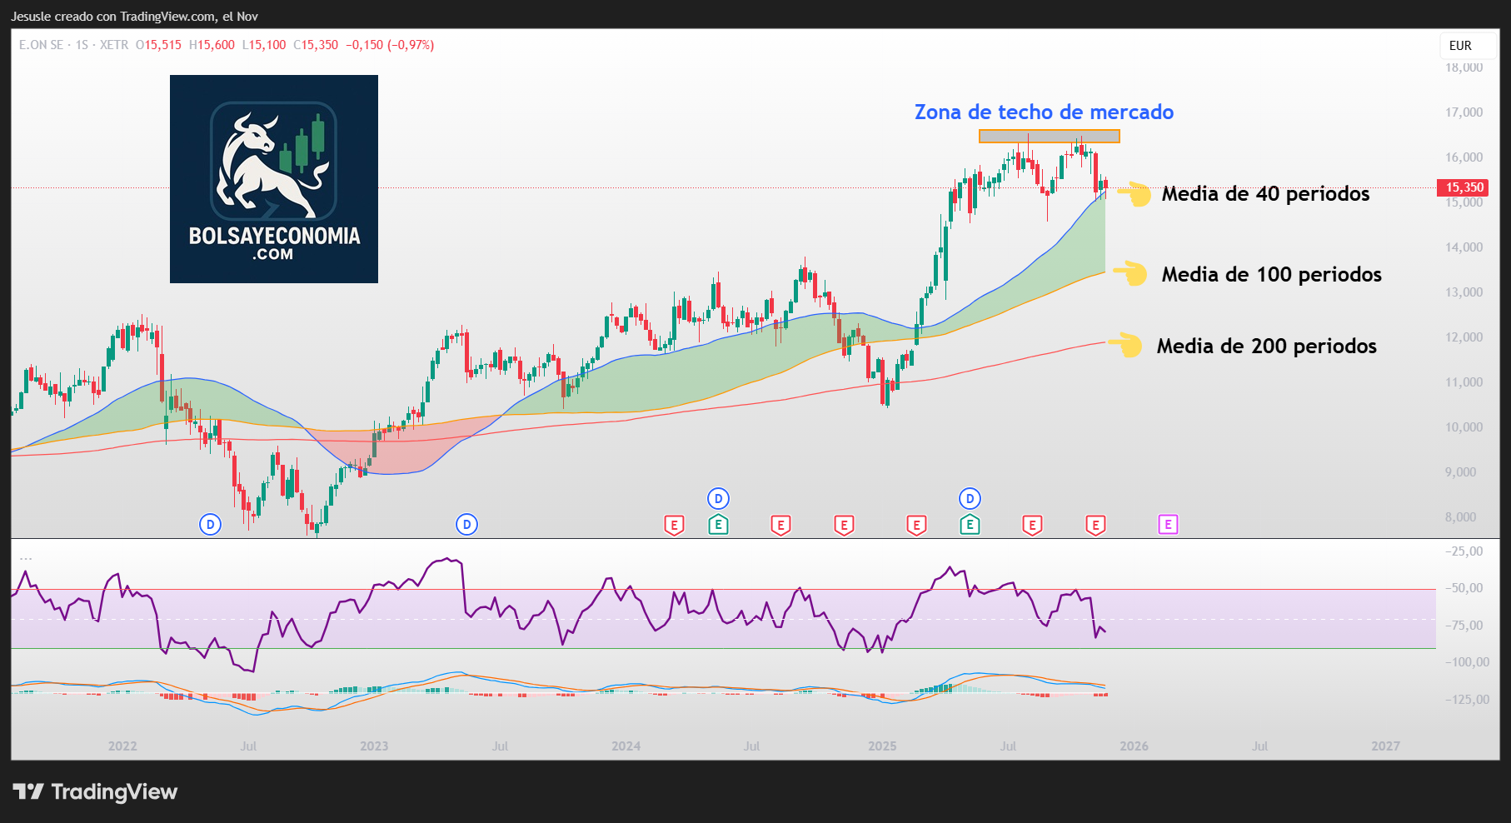Select the gray market-top rectangle zone
The image size is (1511, 823).
1048,136
